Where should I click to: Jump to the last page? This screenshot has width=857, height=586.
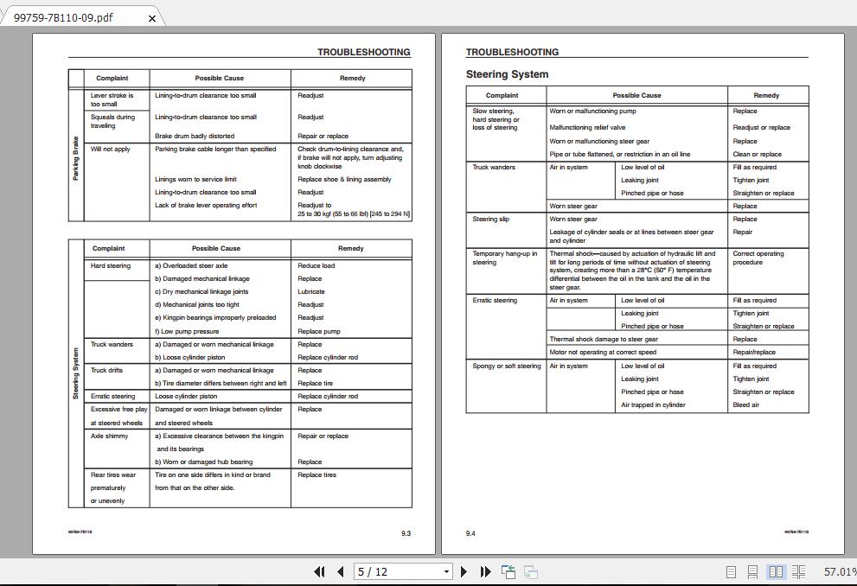(485, 572)
